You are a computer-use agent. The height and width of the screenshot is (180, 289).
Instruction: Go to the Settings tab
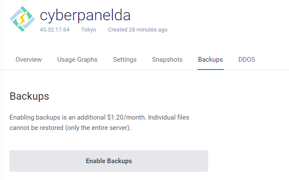124,60
